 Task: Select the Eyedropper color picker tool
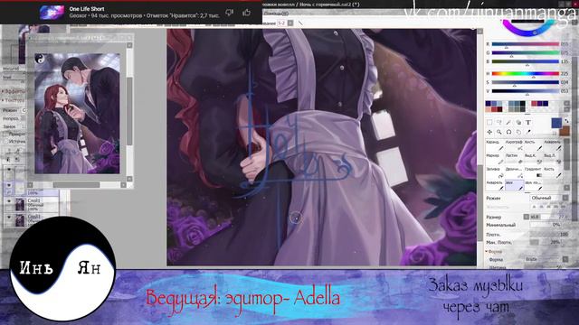tap(528, 132)
